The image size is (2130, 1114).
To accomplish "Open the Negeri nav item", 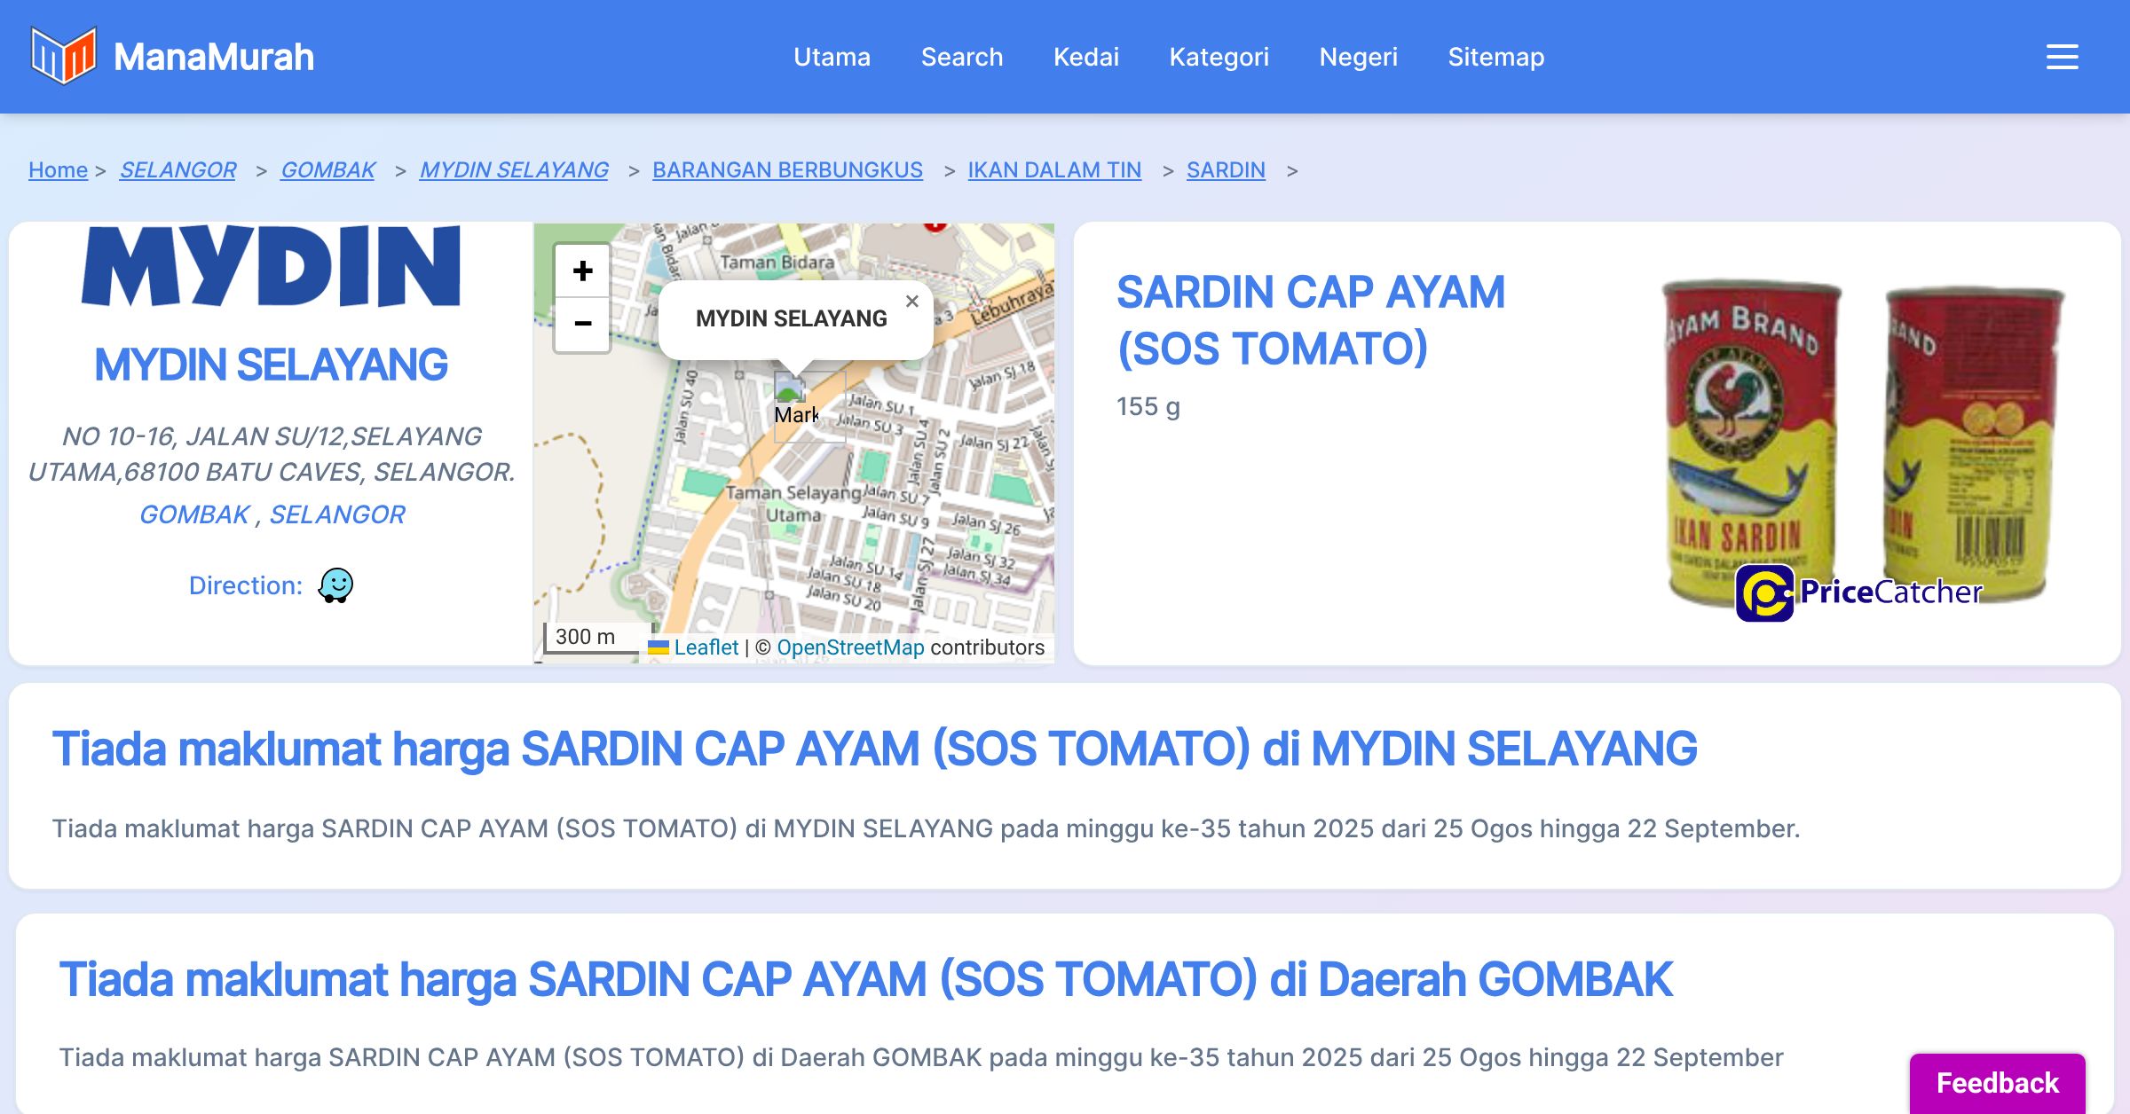I will 1358,57.
